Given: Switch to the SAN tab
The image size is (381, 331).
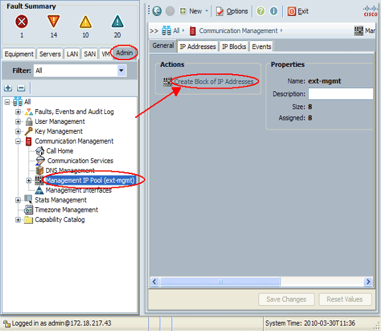Looking at the screenshot, I should click(x=89, y=54).
